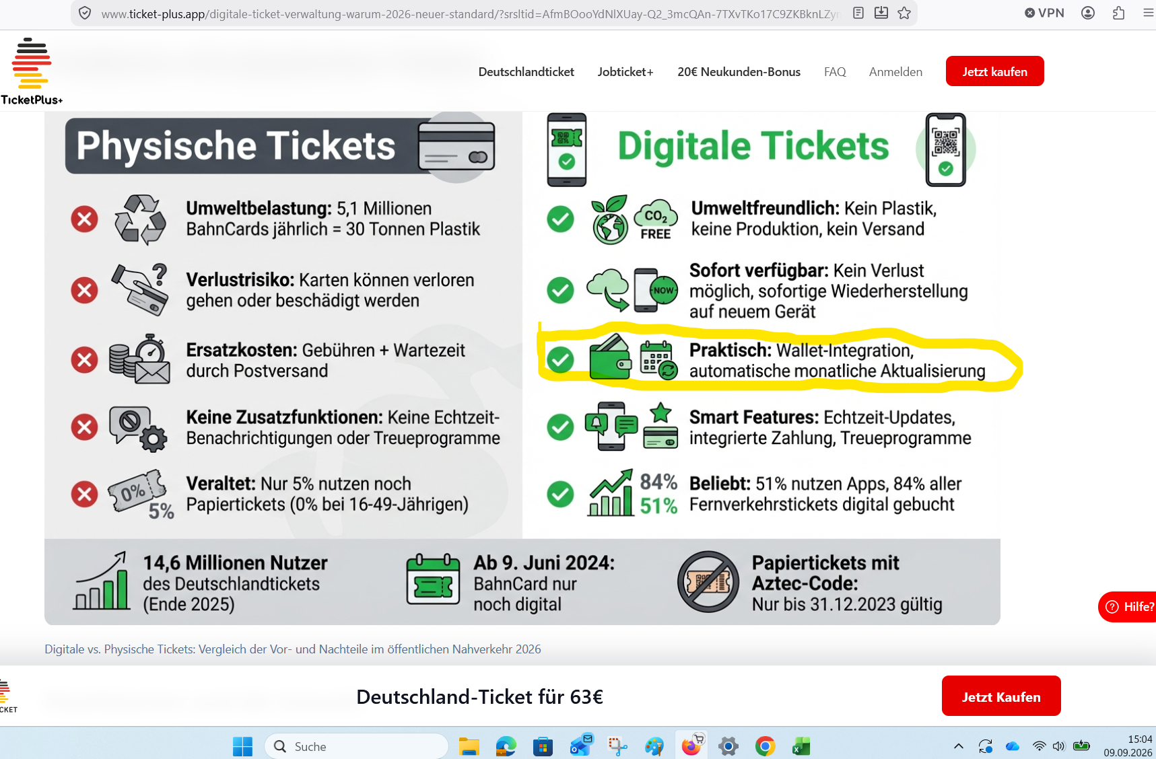Open the red Hilfe? help button
1156x759 pixels.
(x=1128, y=607)
